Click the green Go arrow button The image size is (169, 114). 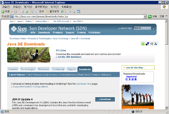(x=150, y=17)
